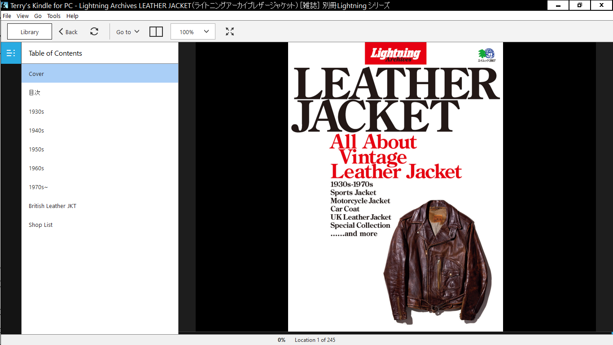
Task: Open the Library
Action: click(x=30, y=32)
